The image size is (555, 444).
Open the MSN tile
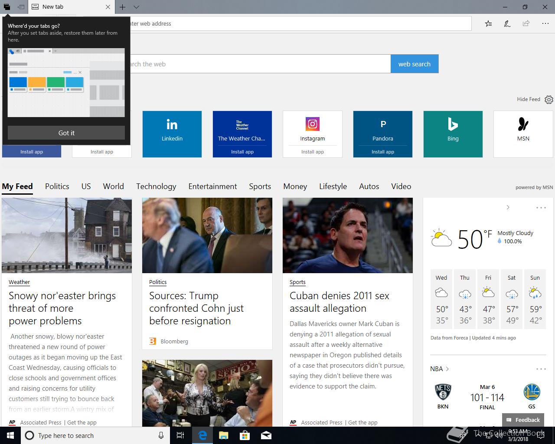coord(523,134)
